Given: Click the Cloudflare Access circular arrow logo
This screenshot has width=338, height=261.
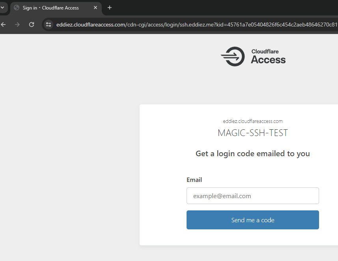Looking at the screenshot, I should [x=233, y=57].
